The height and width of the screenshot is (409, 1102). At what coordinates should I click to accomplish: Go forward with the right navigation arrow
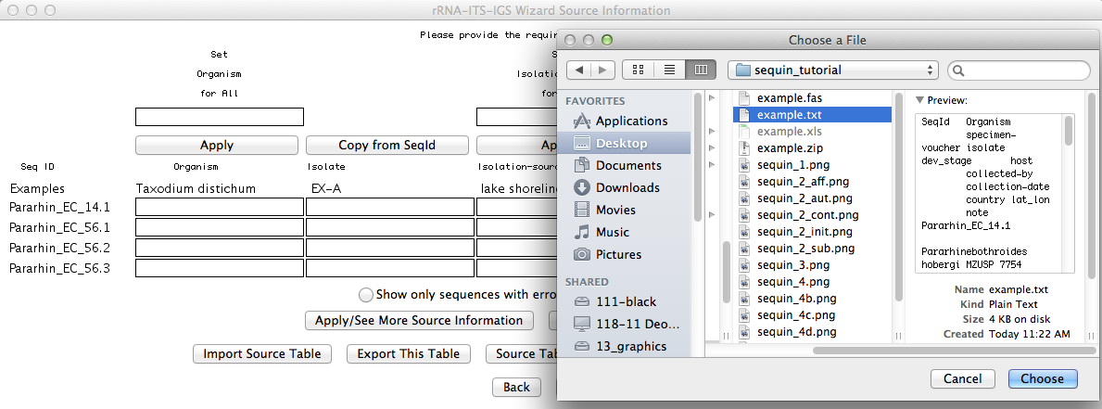click(x=603, y=70)
